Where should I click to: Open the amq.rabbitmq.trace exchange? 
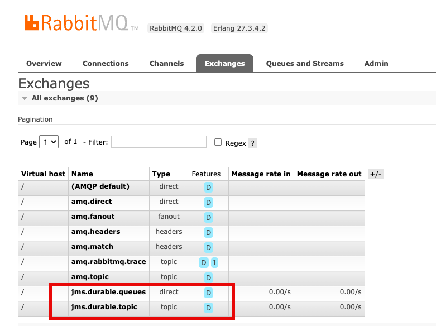[108, 262]
